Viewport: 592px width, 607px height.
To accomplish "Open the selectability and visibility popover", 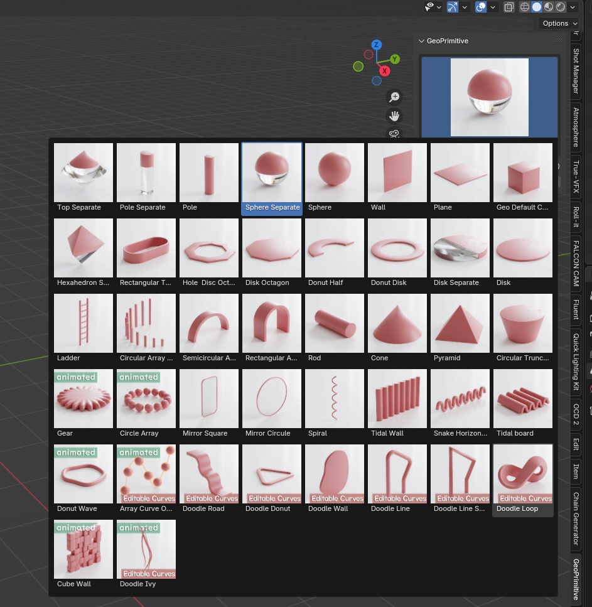I will point(433,7).
